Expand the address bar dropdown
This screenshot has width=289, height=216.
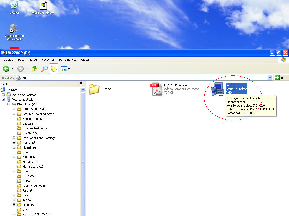[270, 78]
